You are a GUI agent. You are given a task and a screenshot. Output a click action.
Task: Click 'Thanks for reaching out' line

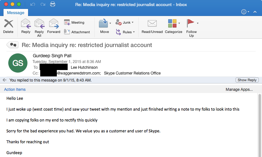pyautogui.click(x=28, y=142)
